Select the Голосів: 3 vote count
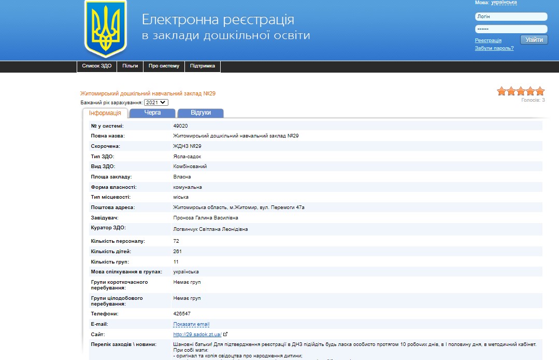Screen dimensions: 559x360 point(533,100)
